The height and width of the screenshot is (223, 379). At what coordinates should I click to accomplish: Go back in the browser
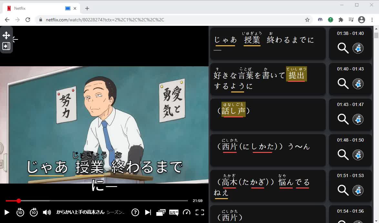[x=7, y=20]
